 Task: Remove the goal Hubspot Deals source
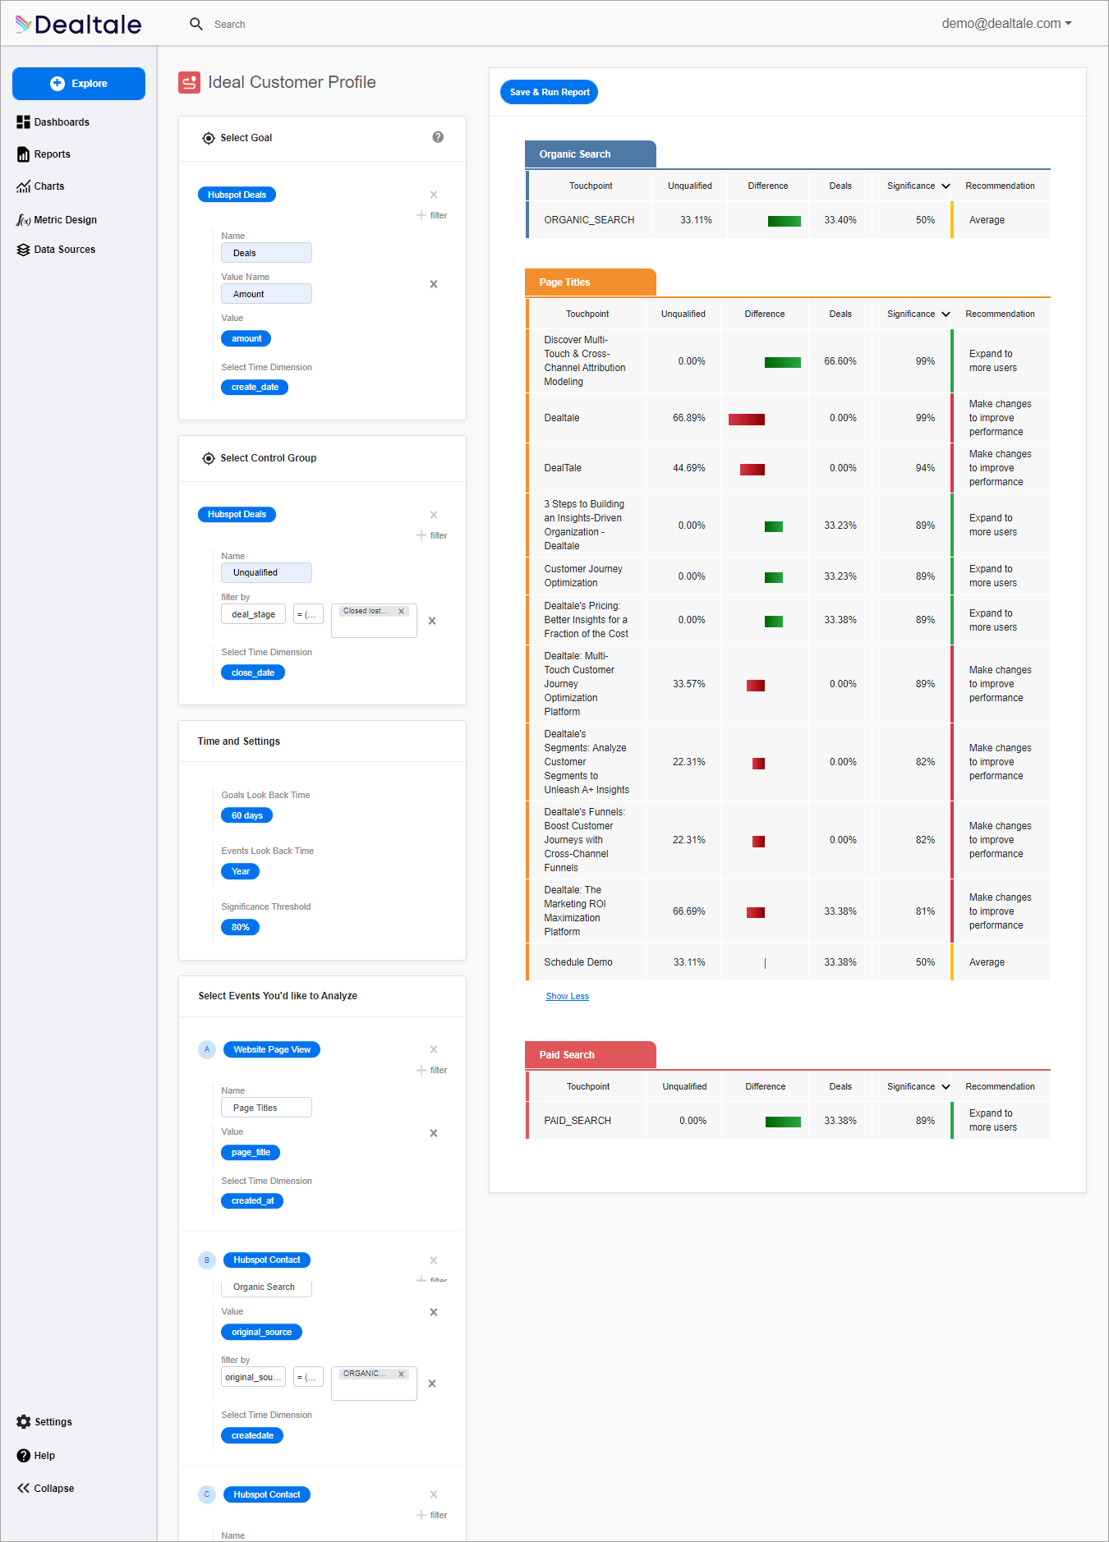(x=434, y=195)
